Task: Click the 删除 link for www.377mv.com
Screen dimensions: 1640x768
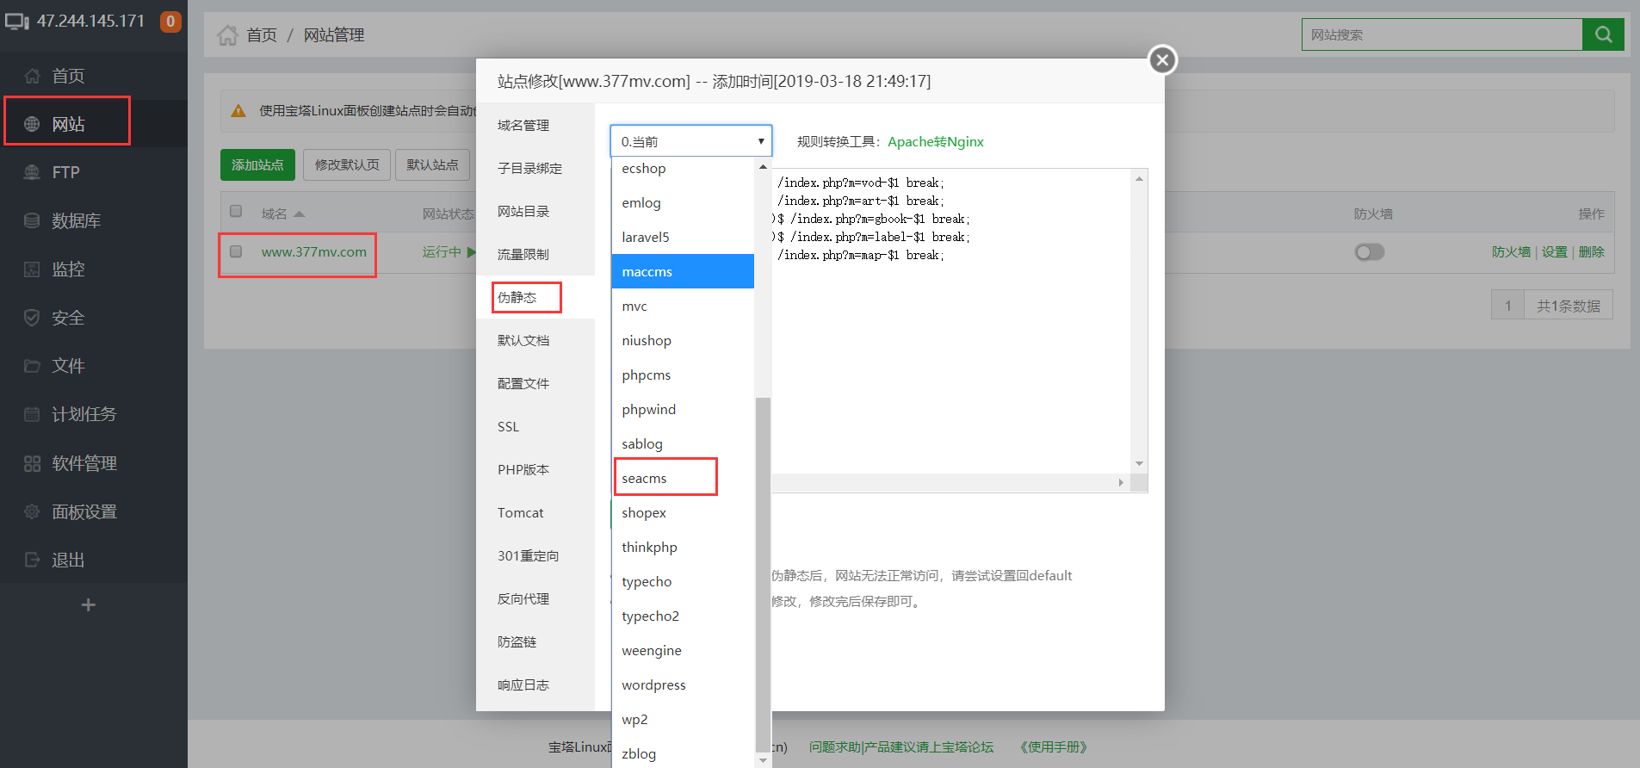Action: click(1591, 251)
